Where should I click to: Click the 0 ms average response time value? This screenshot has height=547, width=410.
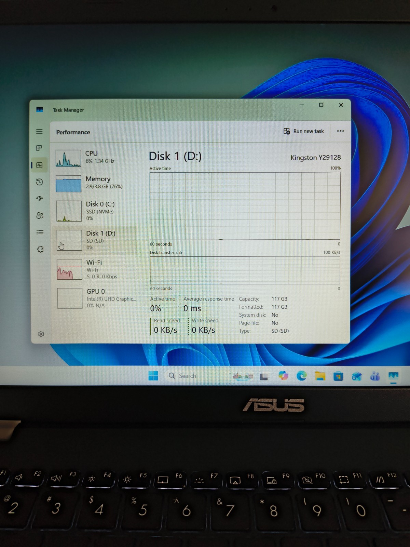coord(192,308)
